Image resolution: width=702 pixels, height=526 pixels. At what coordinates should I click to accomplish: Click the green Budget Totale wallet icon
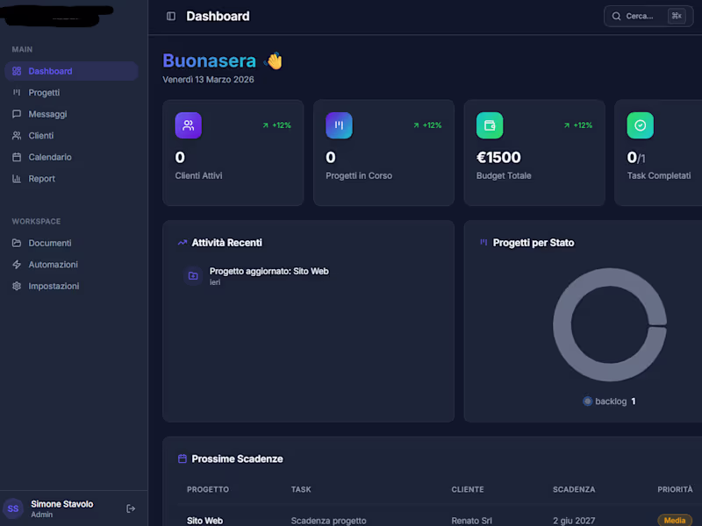(x=490, y=125)
